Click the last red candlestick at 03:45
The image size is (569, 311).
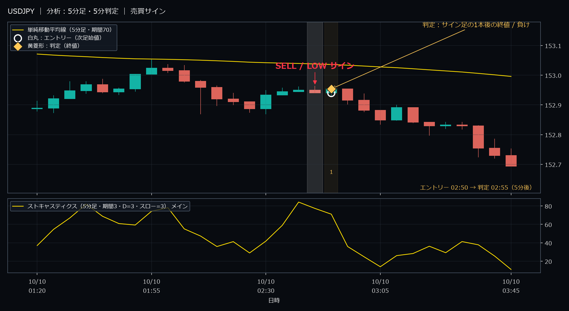(x=511, y=161)
